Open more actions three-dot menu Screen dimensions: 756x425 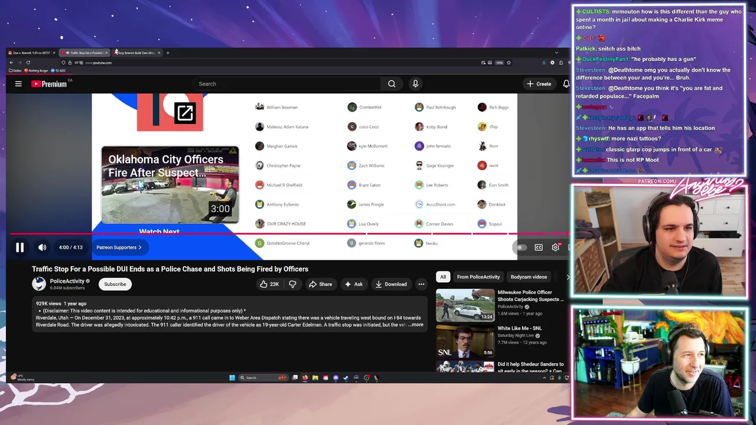point(421,284)
